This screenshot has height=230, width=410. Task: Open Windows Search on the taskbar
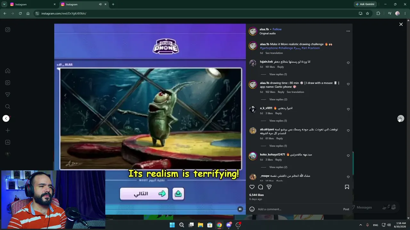[182, 225]
